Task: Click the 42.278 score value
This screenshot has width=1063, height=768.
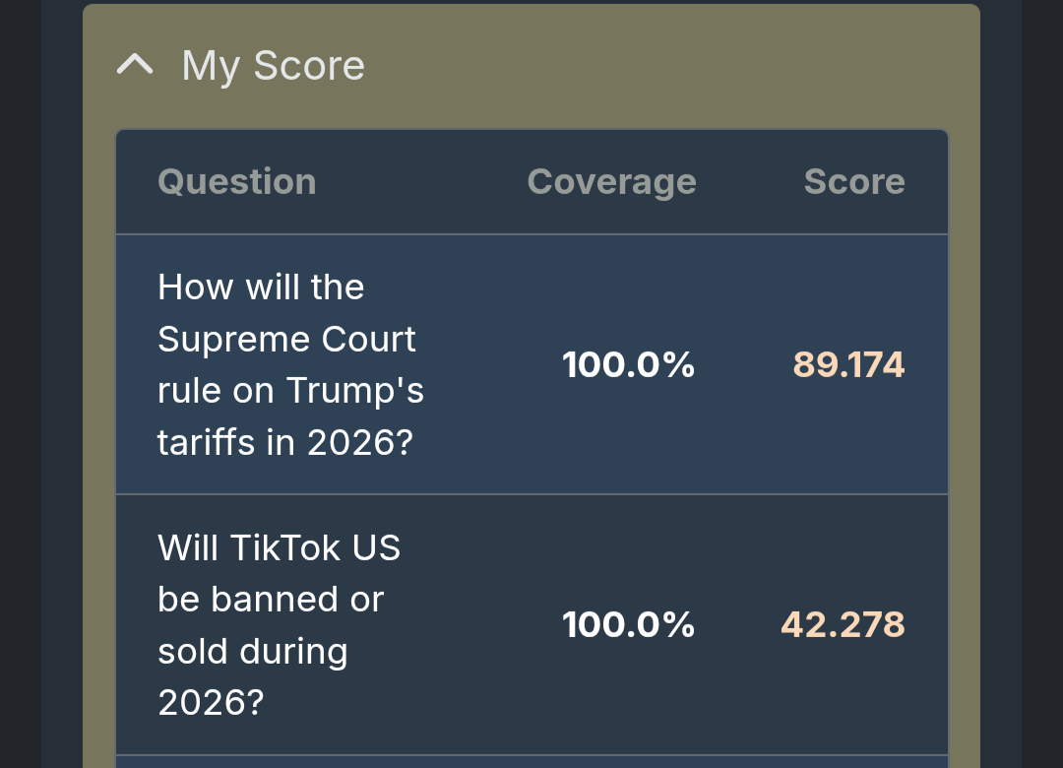Action: click(x=843, y=625)
